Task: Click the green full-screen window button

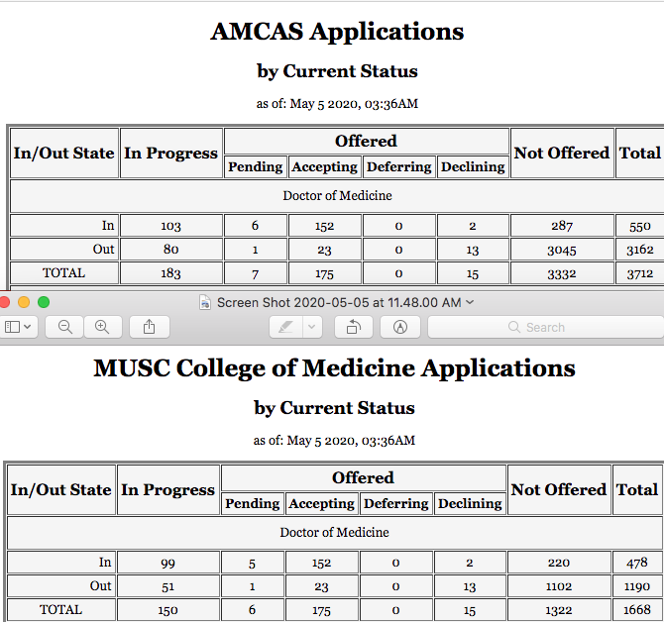Action: 44,302
